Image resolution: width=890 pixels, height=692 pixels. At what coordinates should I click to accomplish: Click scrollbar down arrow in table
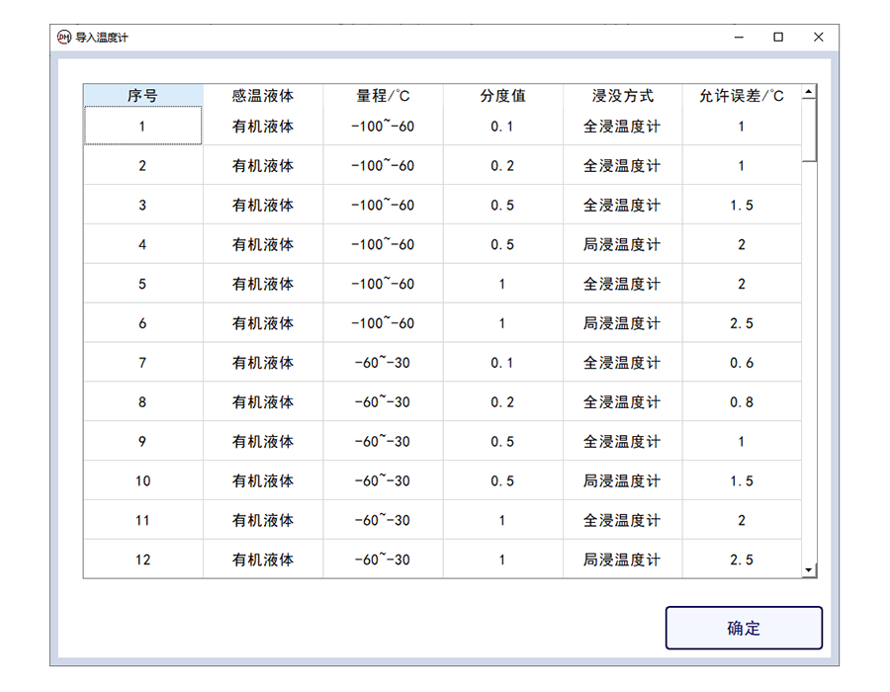809,570
